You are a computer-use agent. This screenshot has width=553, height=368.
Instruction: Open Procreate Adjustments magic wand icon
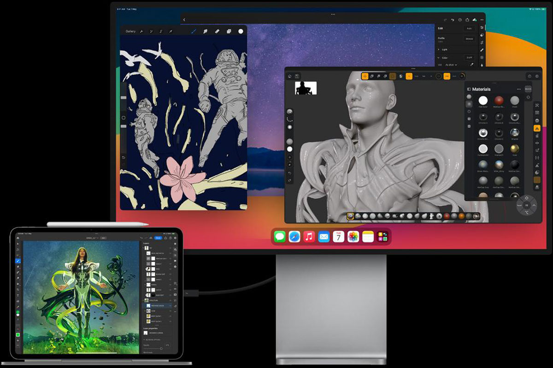[152, 31]
